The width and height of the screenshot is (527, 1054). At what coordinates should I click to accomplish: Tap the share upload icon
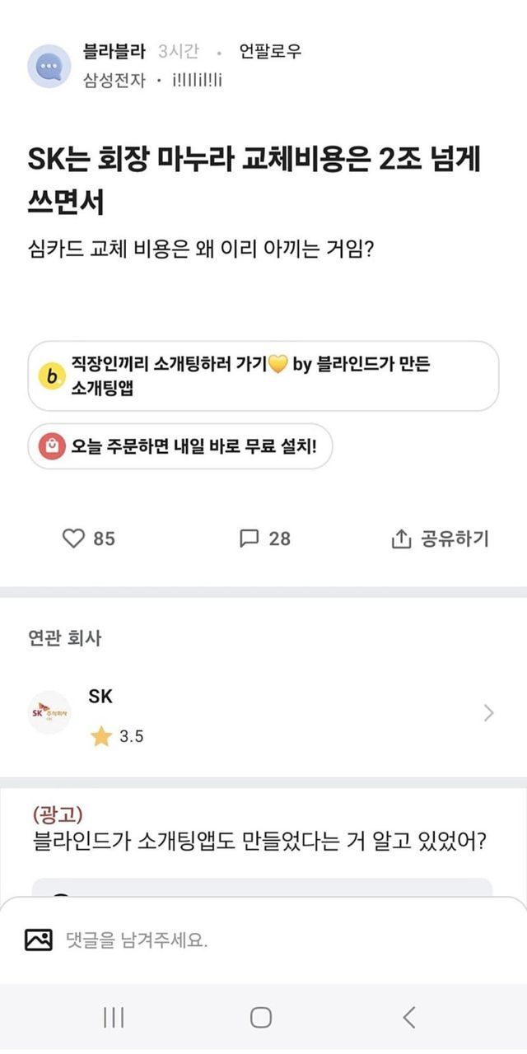click(400, 539)
